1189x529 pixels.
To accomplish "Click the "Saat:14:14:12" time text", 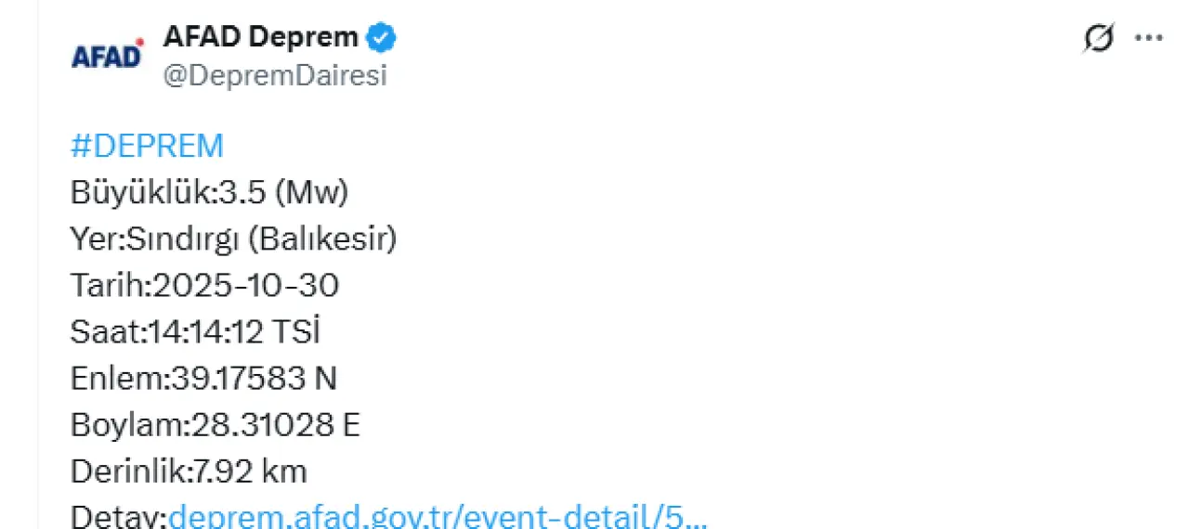I will click(x=167, y=332).
